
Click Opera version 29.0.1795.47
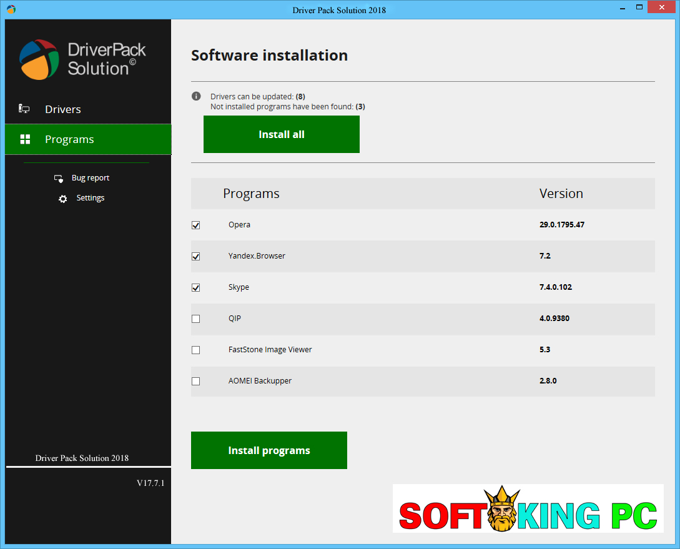point(561,225)
